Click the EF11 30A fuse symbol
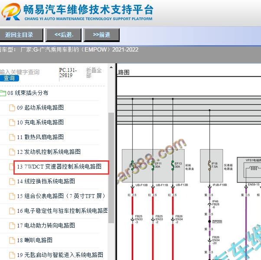 pos(153,166)
